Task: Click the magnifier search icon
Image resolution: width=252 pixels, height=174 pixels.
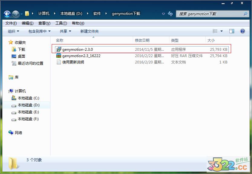Action: pyautogui.click(x=245, y=14)
